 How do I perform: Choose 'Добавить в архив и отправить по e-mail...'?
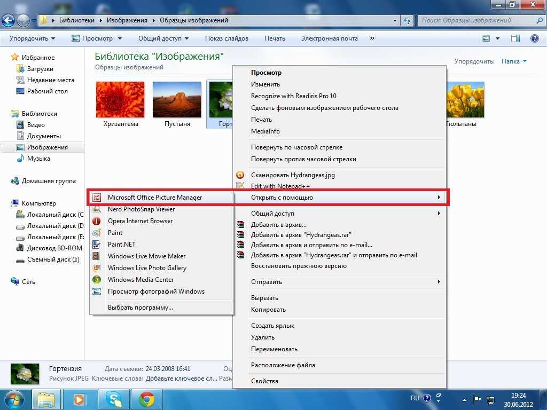tap(311, 245)
